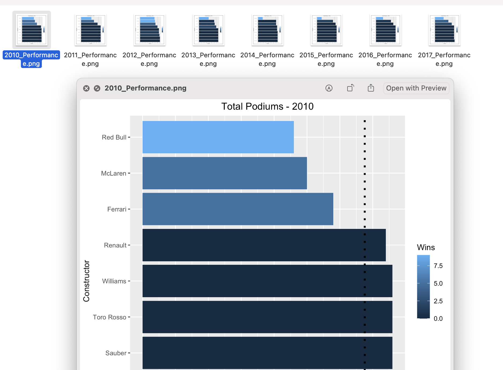This screenshot has width=503, height=370.
Task: Click the McLaren bar in the chart
Action: [225, 173]
